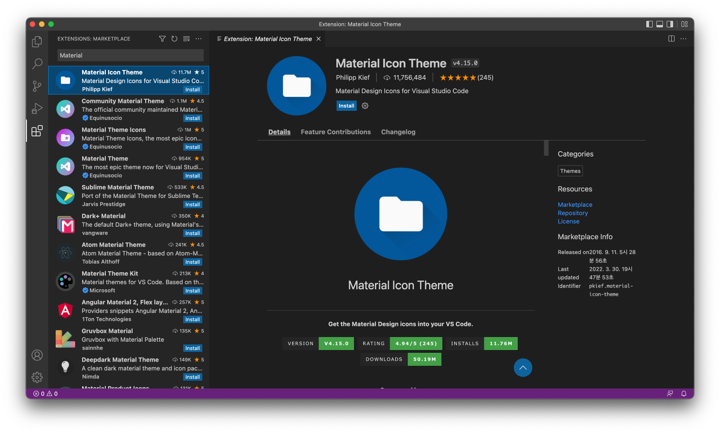Select the Extension: Material Icon Theme editor tab
The image size is (720, 433).
coord(268,39)
